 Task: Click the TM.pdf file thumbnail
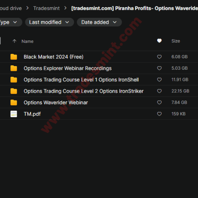click(14, 114)
